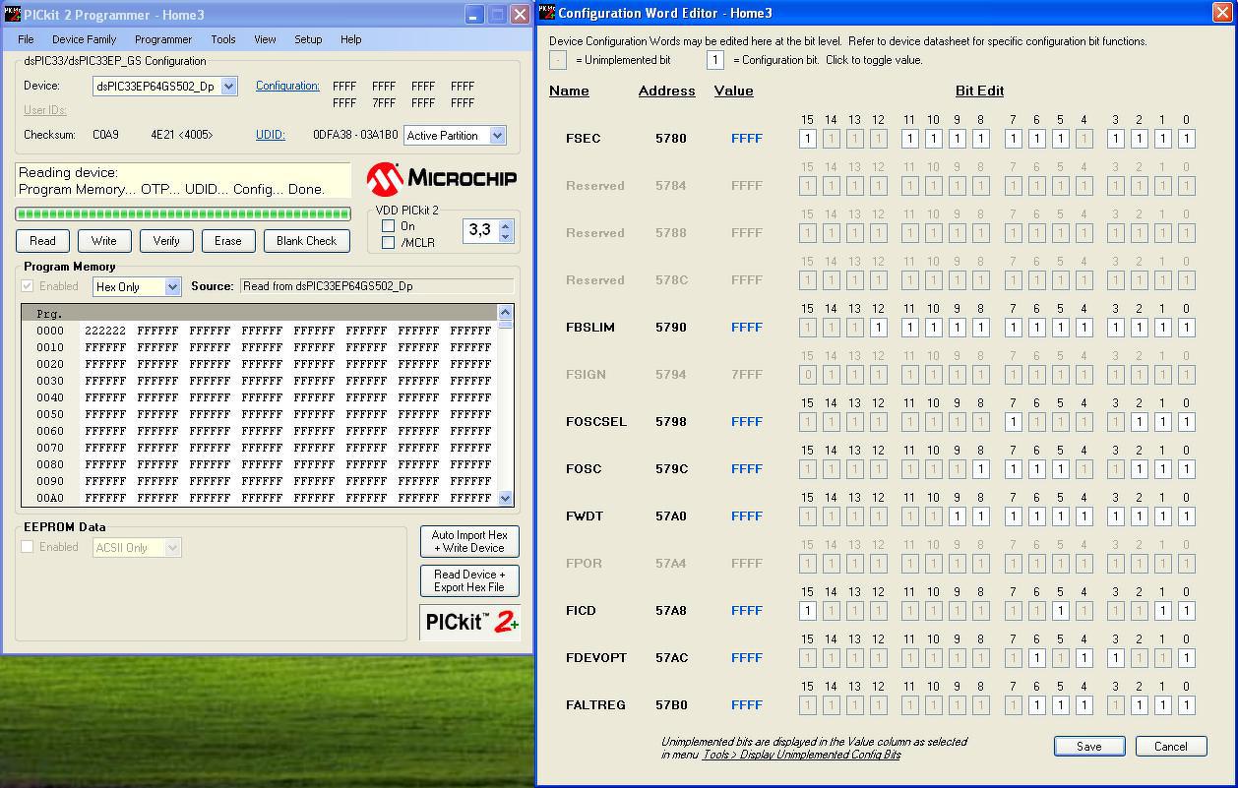The image size is (1238, 788).
Task: Click the Read button
Action: pyautogui.click(x=42, y=241)
